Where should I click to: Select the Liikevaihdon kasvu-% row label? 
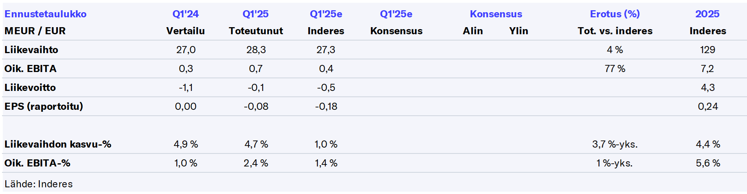click(x=58, y=144)
